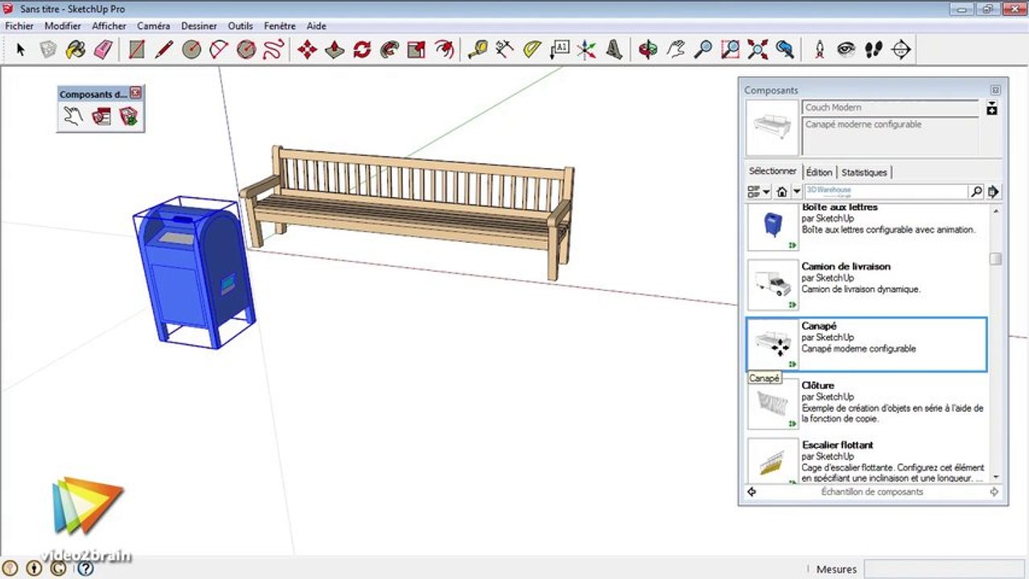Select the Scale tool
Viewport: 1029px width, 579px height.
[x=417, y=50]
